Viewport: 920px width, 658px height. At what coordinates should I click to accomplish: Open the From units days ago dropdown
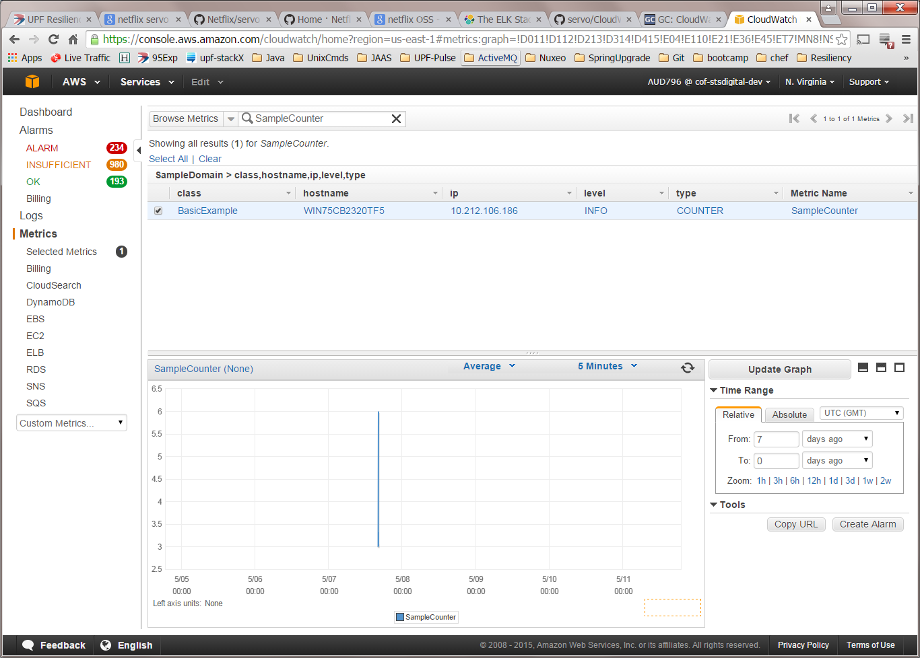837,439
